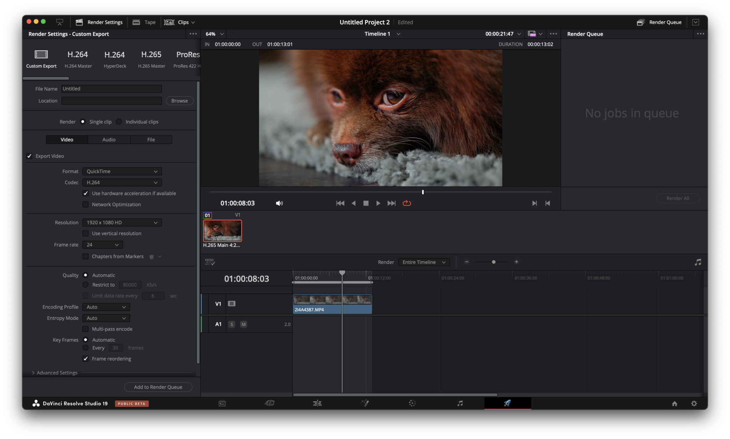
Task: Open viewer options three-dot menu
Action: click(553, 34)
